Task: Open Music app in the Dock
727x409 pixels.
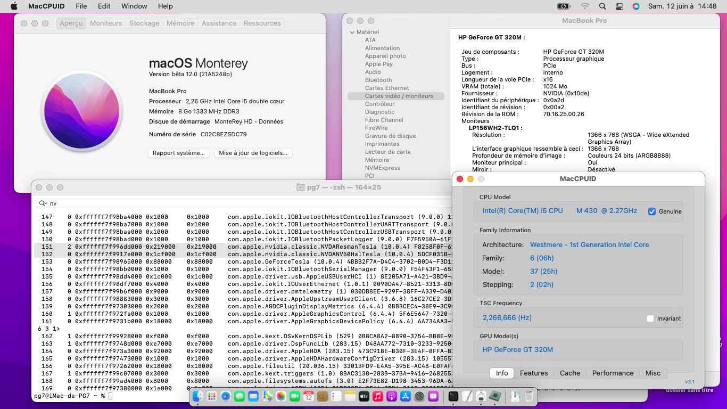Action: [x=378, y=396]
